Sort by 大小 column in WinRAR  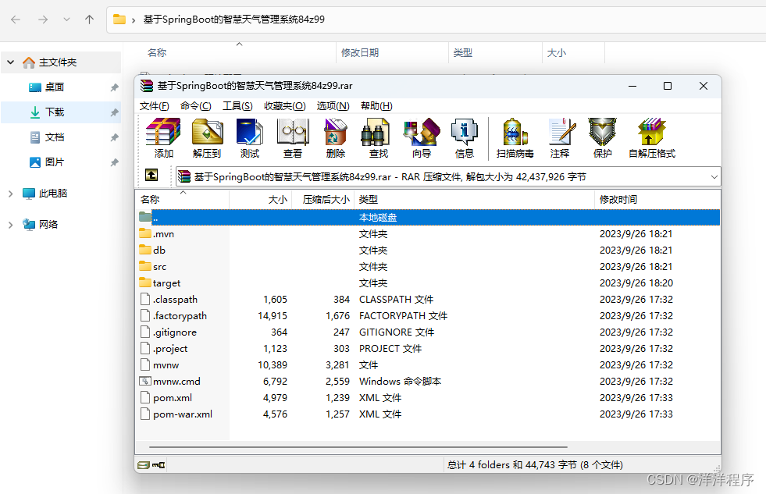click(261, 199)
